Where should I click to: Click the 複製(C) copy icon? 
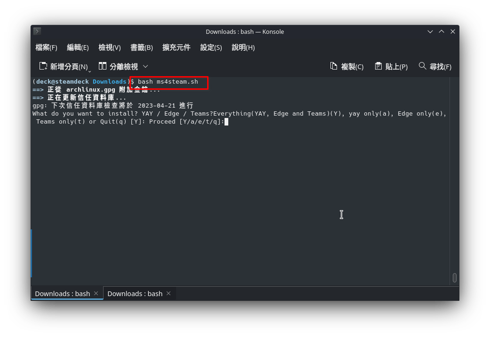coord(334,66)
